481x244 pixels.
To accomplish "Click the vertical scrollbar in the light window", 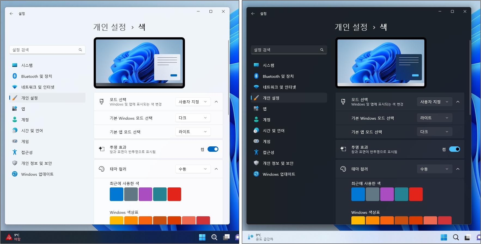I will (228, 78).
